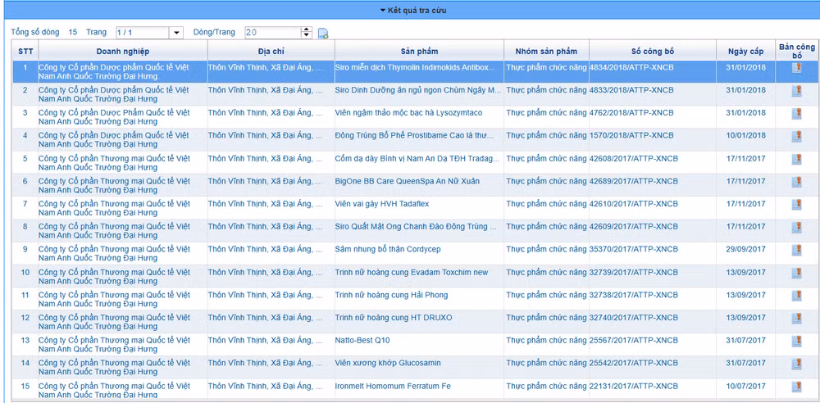The width and height of the screenshot is (820, 403).
Task: Sort by Số công bố column header
Action: (653, 52)
